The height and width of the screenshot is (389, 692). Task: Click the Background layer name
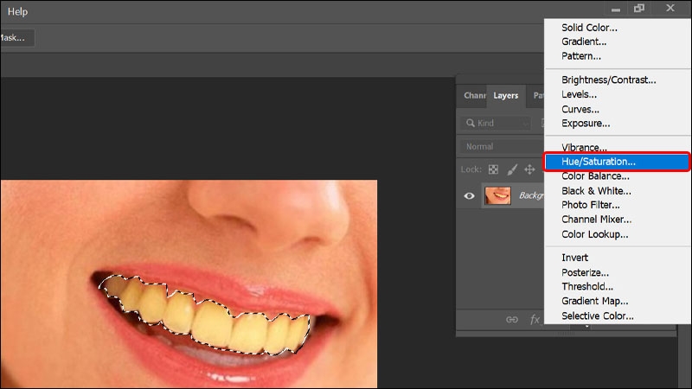pyautogui.click(x=531, y=195)
